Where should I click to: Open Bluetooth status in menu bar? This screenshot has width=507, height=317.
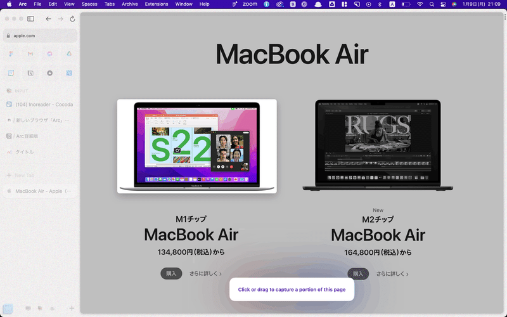380,4
